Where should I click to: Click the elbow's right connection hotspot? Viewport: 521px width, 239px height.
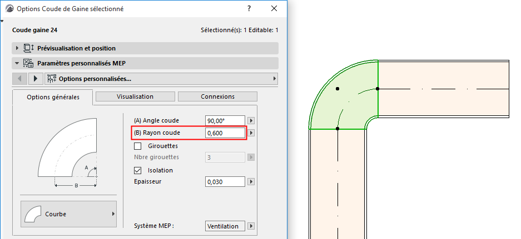pos(378,89)
